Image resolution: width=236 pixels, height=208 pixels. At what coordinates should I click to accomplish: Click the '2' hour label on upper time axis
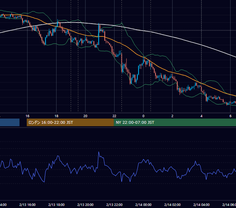(172, 116)
